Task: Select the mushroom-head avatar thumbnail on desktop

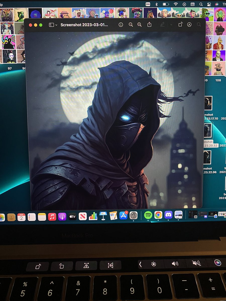Action: coord(136,13)
